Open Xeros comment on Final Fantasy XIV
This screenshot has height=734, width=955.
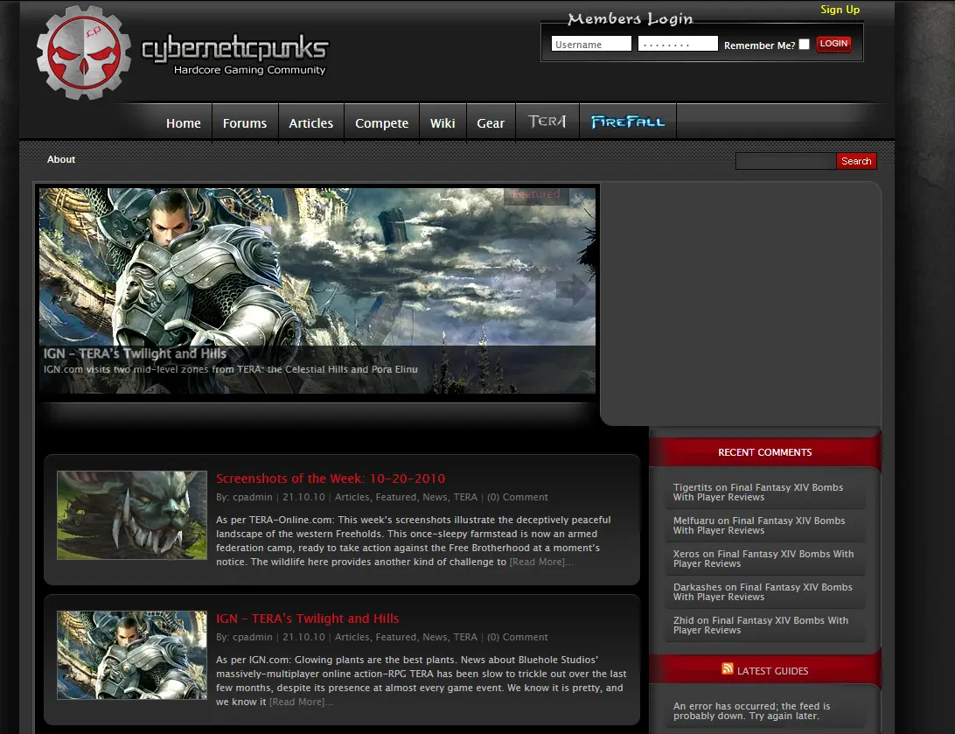coord(763,558)
